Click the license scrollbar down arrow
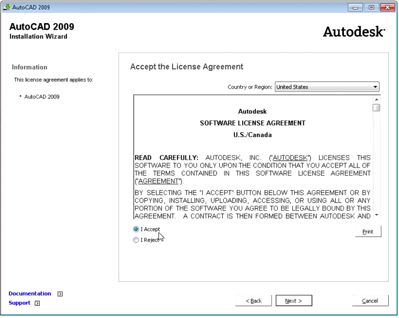The height and width of the screenshot is (318, 399). point(377,215)
